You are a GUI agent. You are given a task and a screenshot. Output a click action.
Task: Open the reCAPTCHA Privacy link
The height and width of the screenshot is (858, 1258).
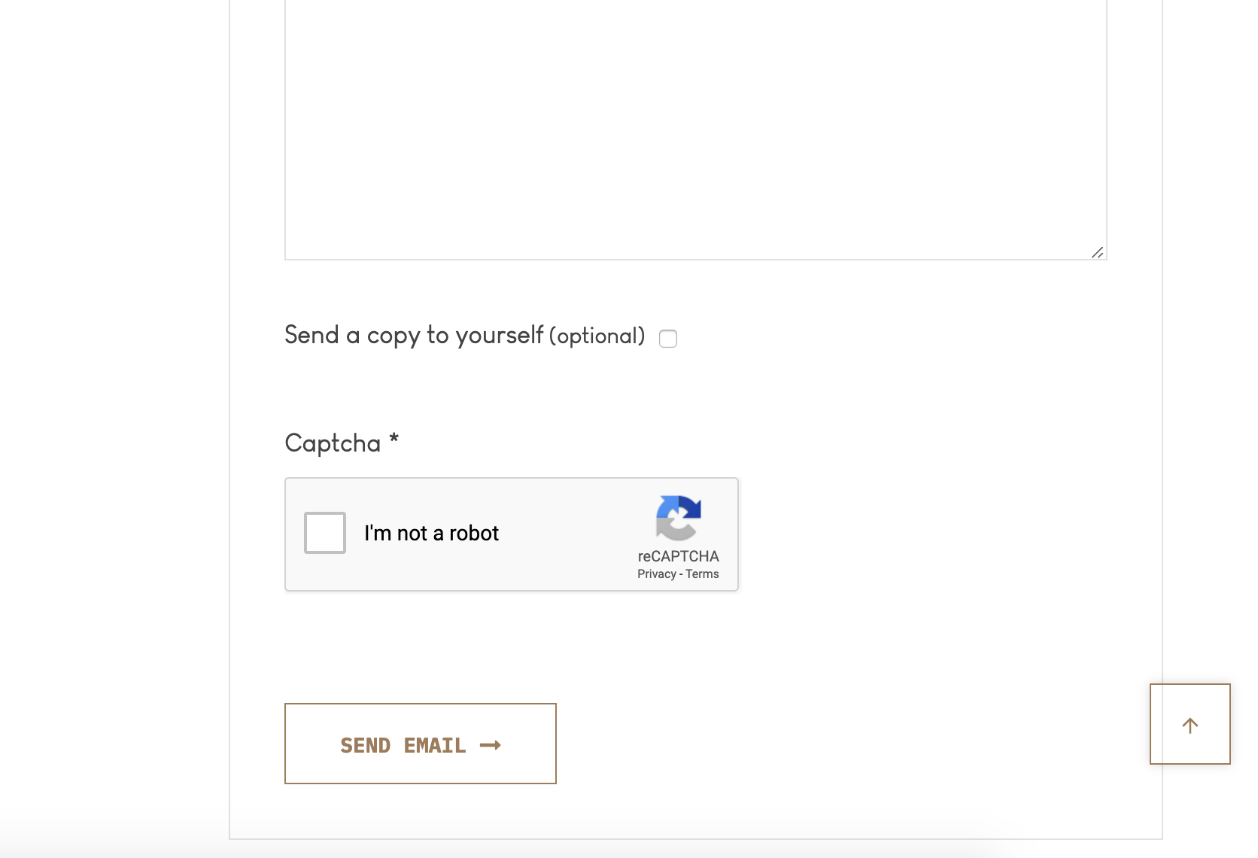point(656,574)
